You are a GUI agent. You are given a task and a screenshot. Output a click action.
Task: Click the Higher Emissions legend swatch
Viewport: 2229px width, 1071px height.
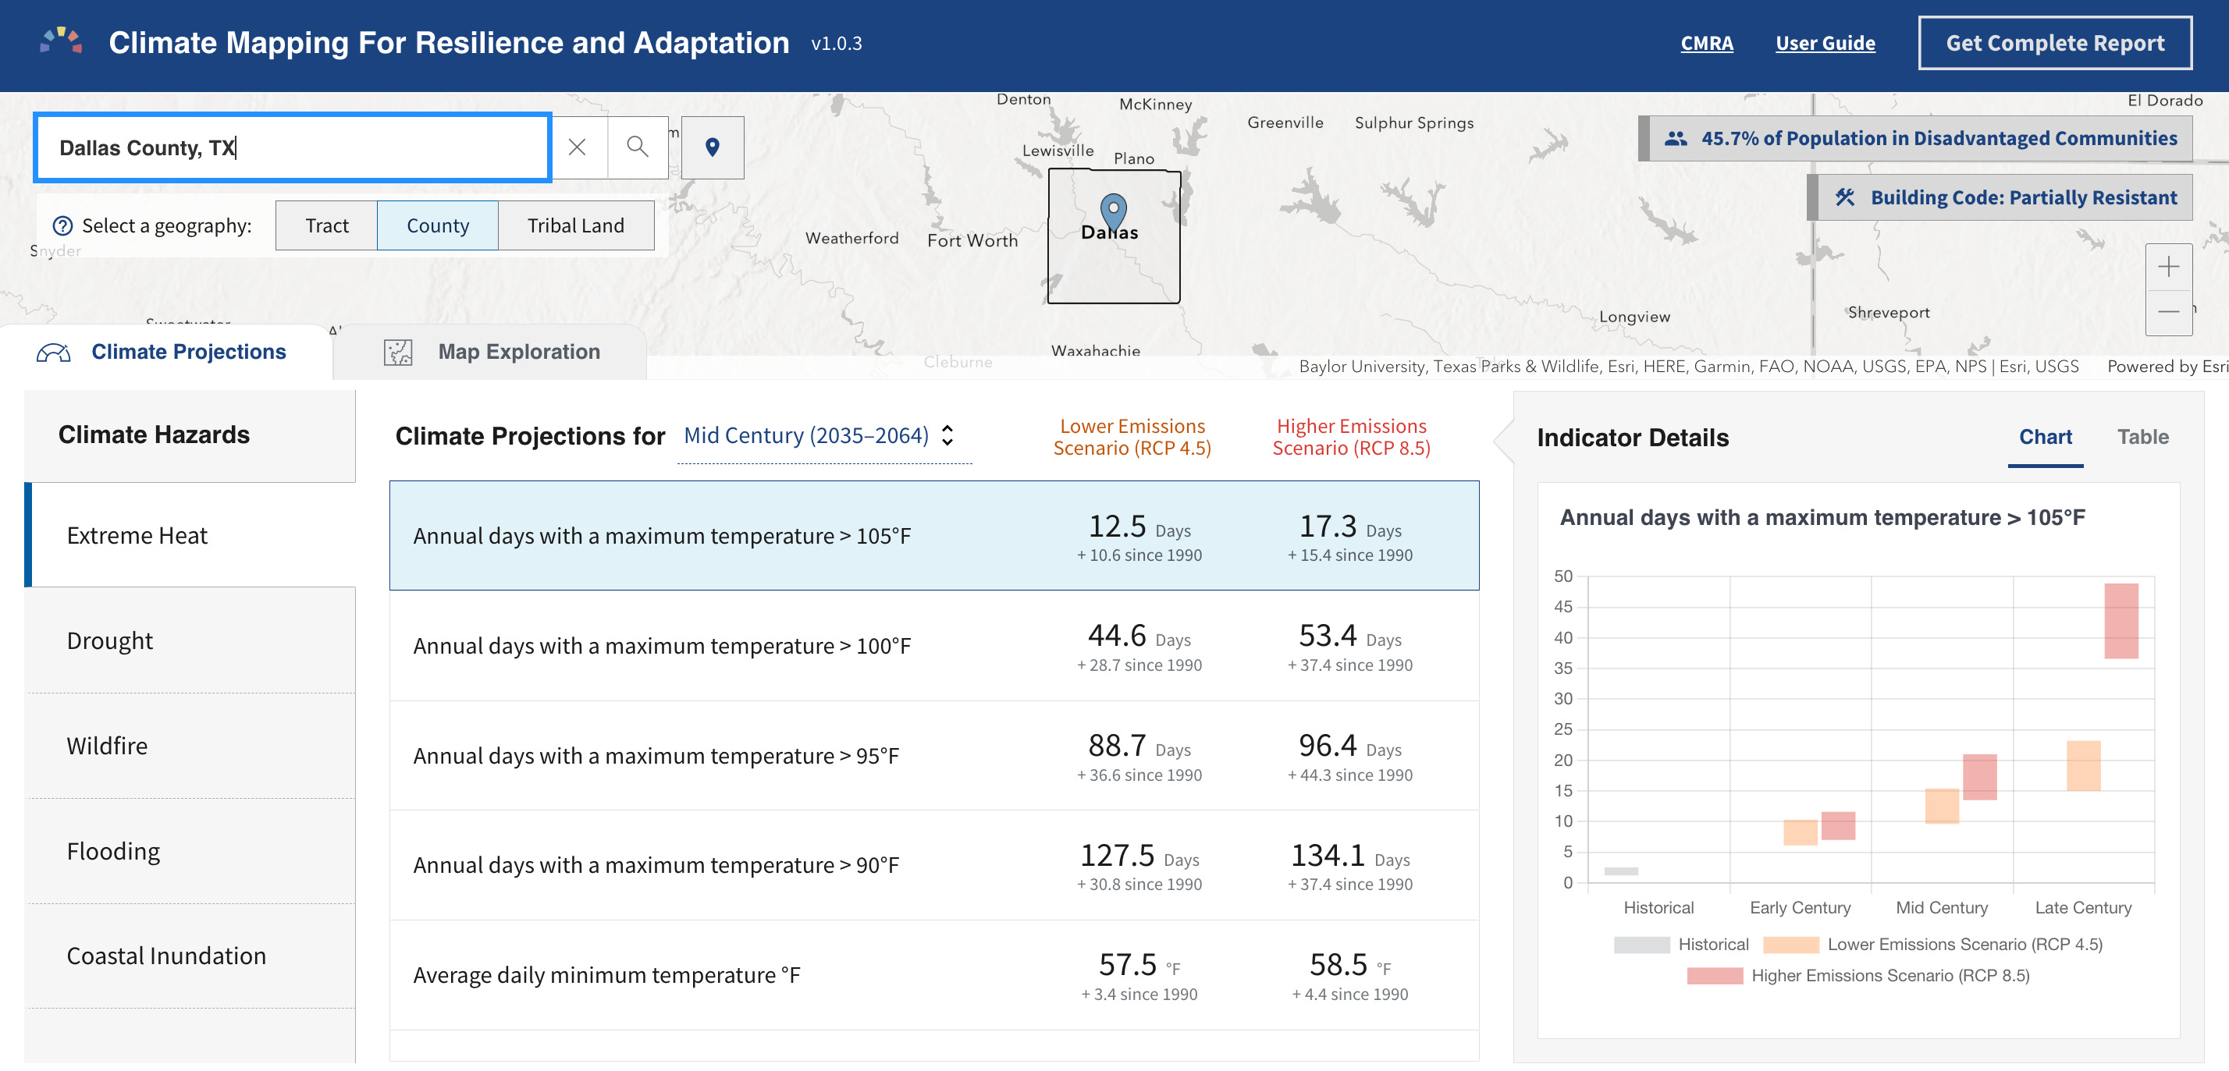1714,976
